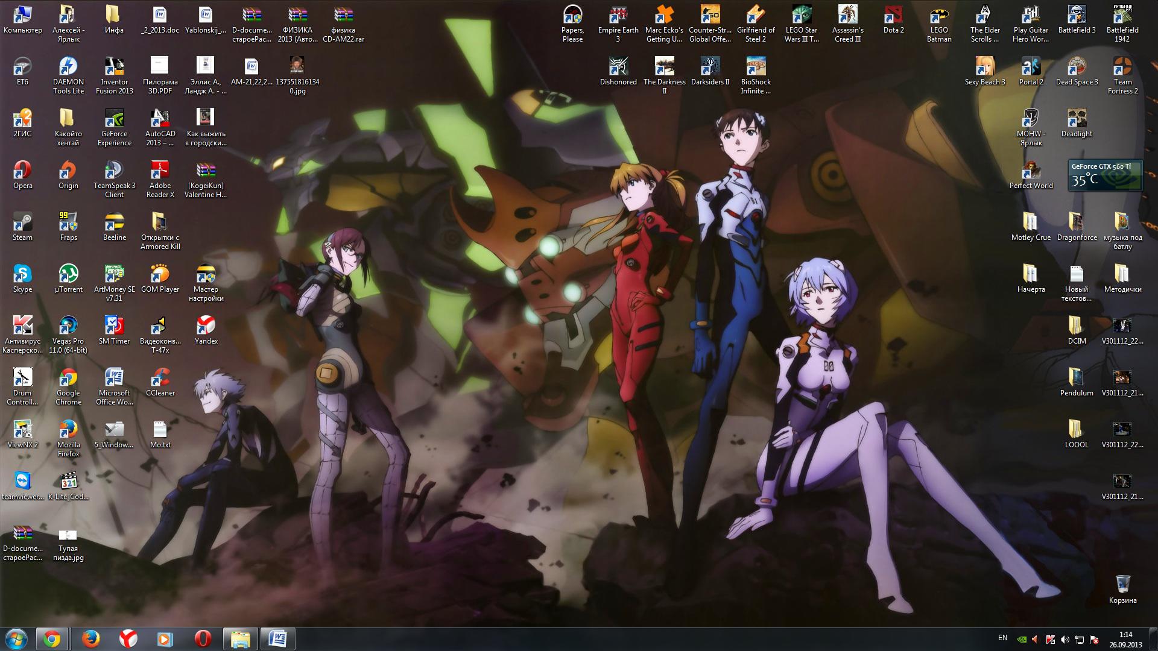The width and height of the screenshot is (1158, 651).
Task: Click the EN language indicator
Action: click(1002, 638)
